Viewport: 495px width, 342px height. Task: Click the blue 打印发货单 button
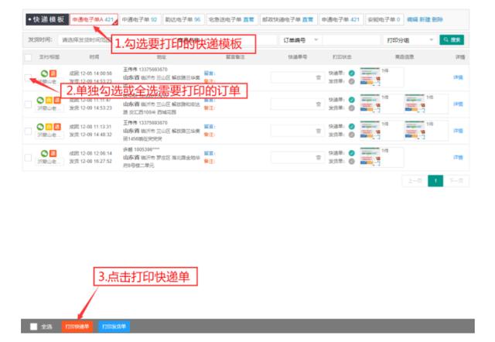(x=114, y=327)
